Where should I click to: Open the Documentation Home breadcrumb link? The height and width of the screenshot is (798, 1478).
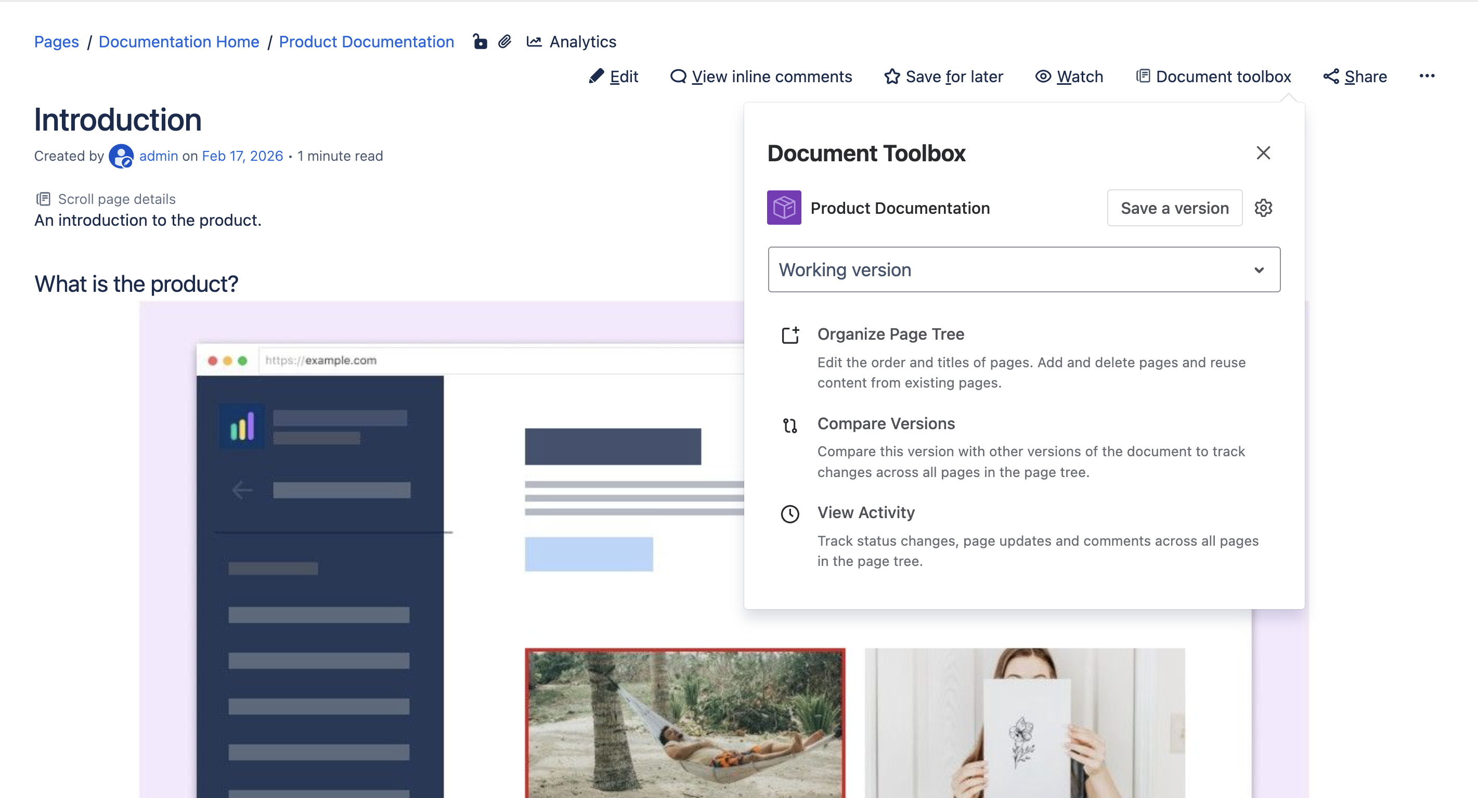pos(178,41)
